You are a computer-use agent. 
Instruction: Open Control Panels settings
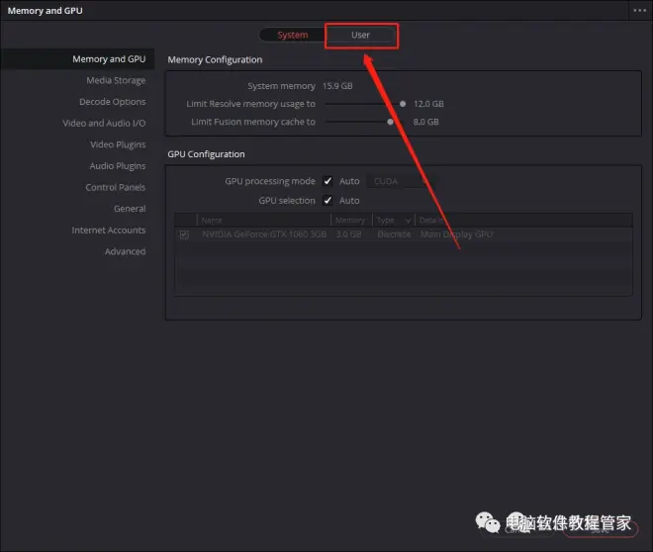tap(116, 187)
